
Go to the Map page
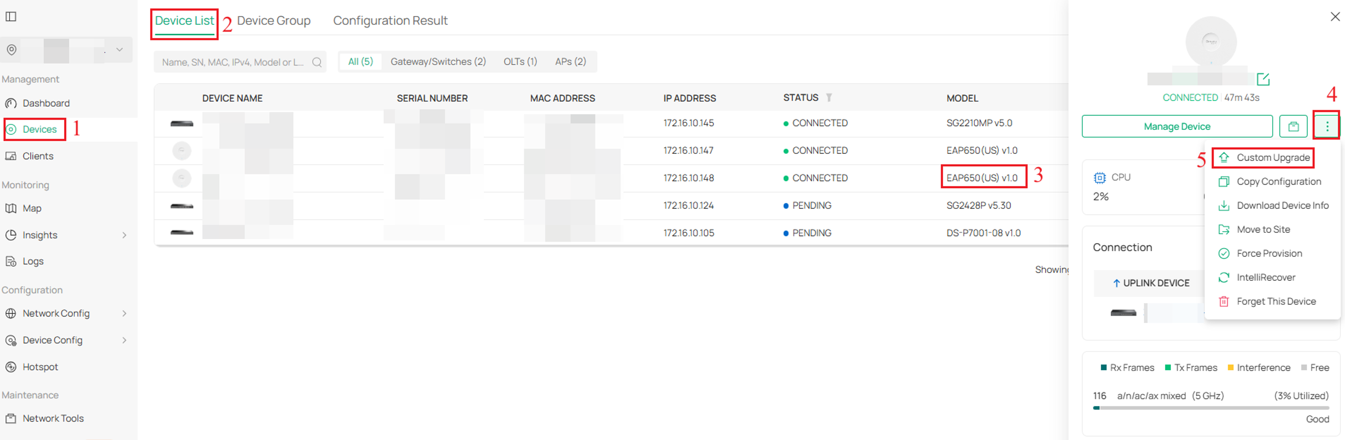[32, 208]
